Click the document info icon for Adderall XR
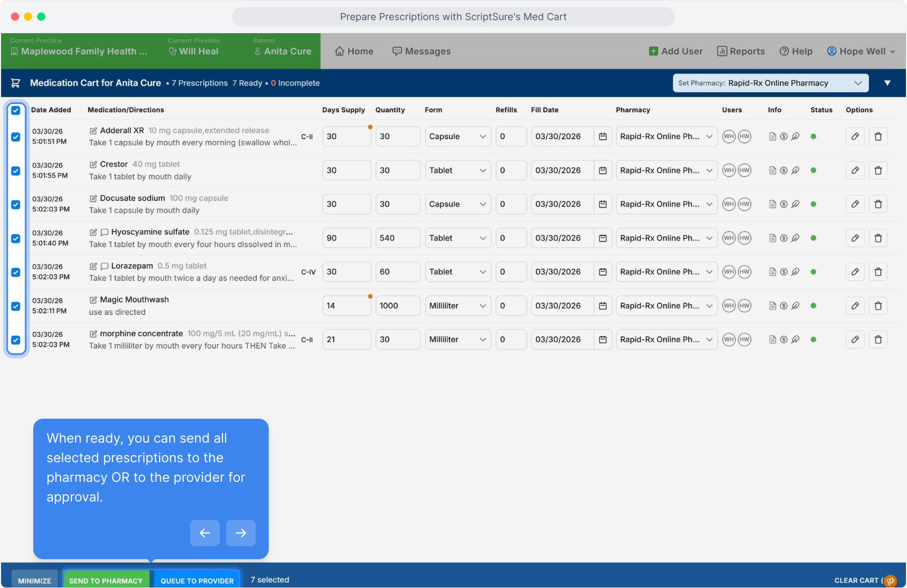 (x=772, y=137)
